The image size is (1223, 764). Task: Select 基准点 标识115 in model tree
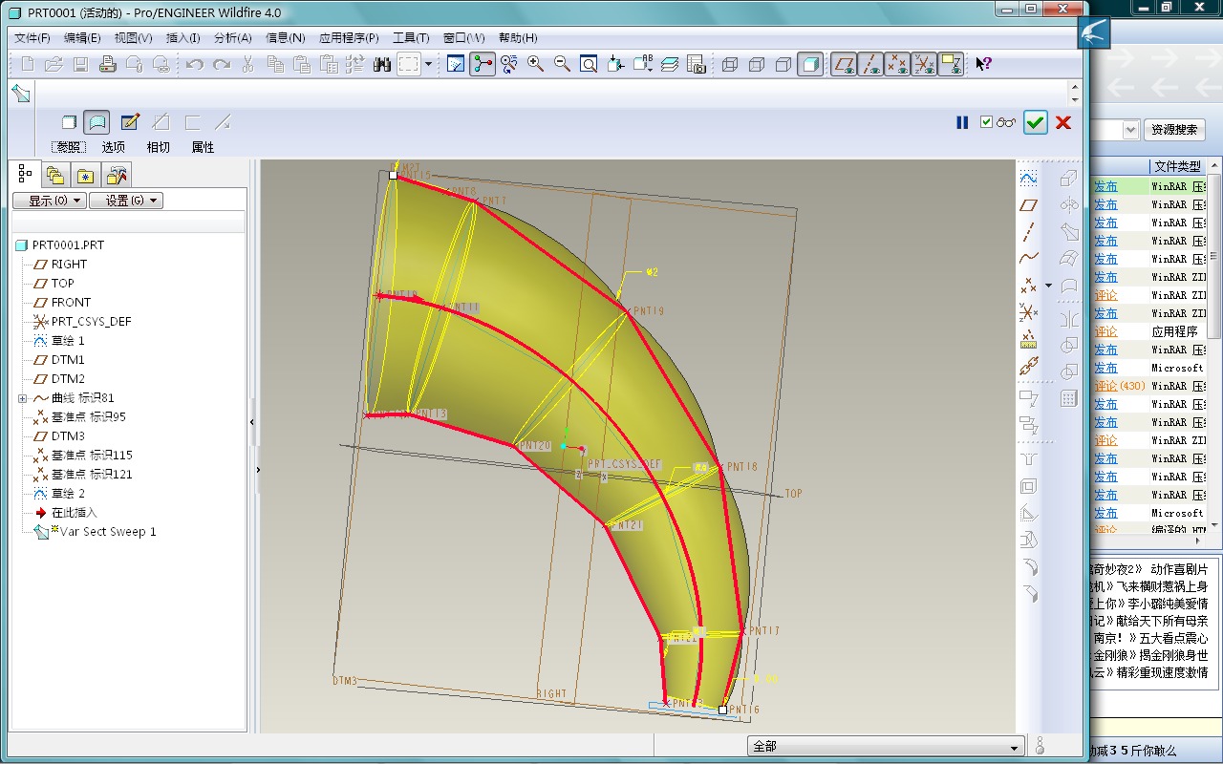[x=92, y=456]
